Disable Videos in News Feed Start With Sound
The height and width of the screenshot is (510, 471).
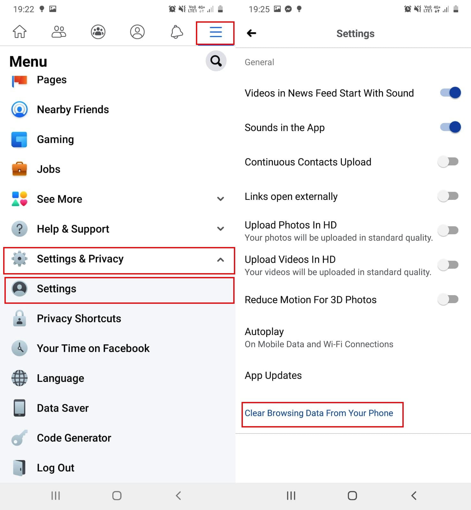click(450, 93)
